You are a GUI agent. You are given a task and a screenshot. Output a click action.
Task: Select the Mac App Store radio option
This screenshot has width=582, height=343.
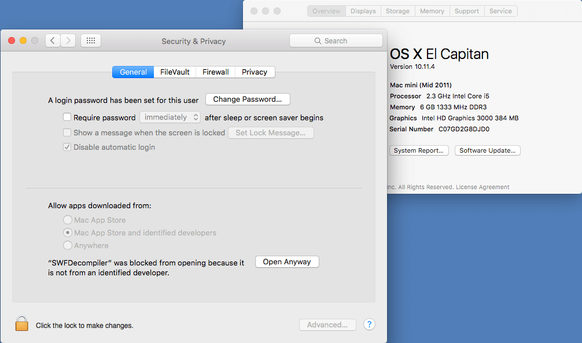click(x=68, y=220)
